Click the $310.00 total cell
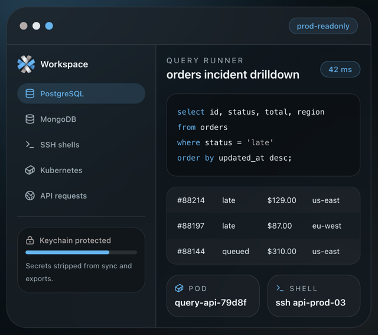This screenshot has width=378, height=335. (282, 251)
